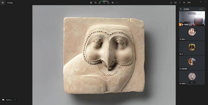The width and height of the screenshot is (208, 105).
Task: Click the mic icon under the gold round avatar
Action: [x=180, y=54]
